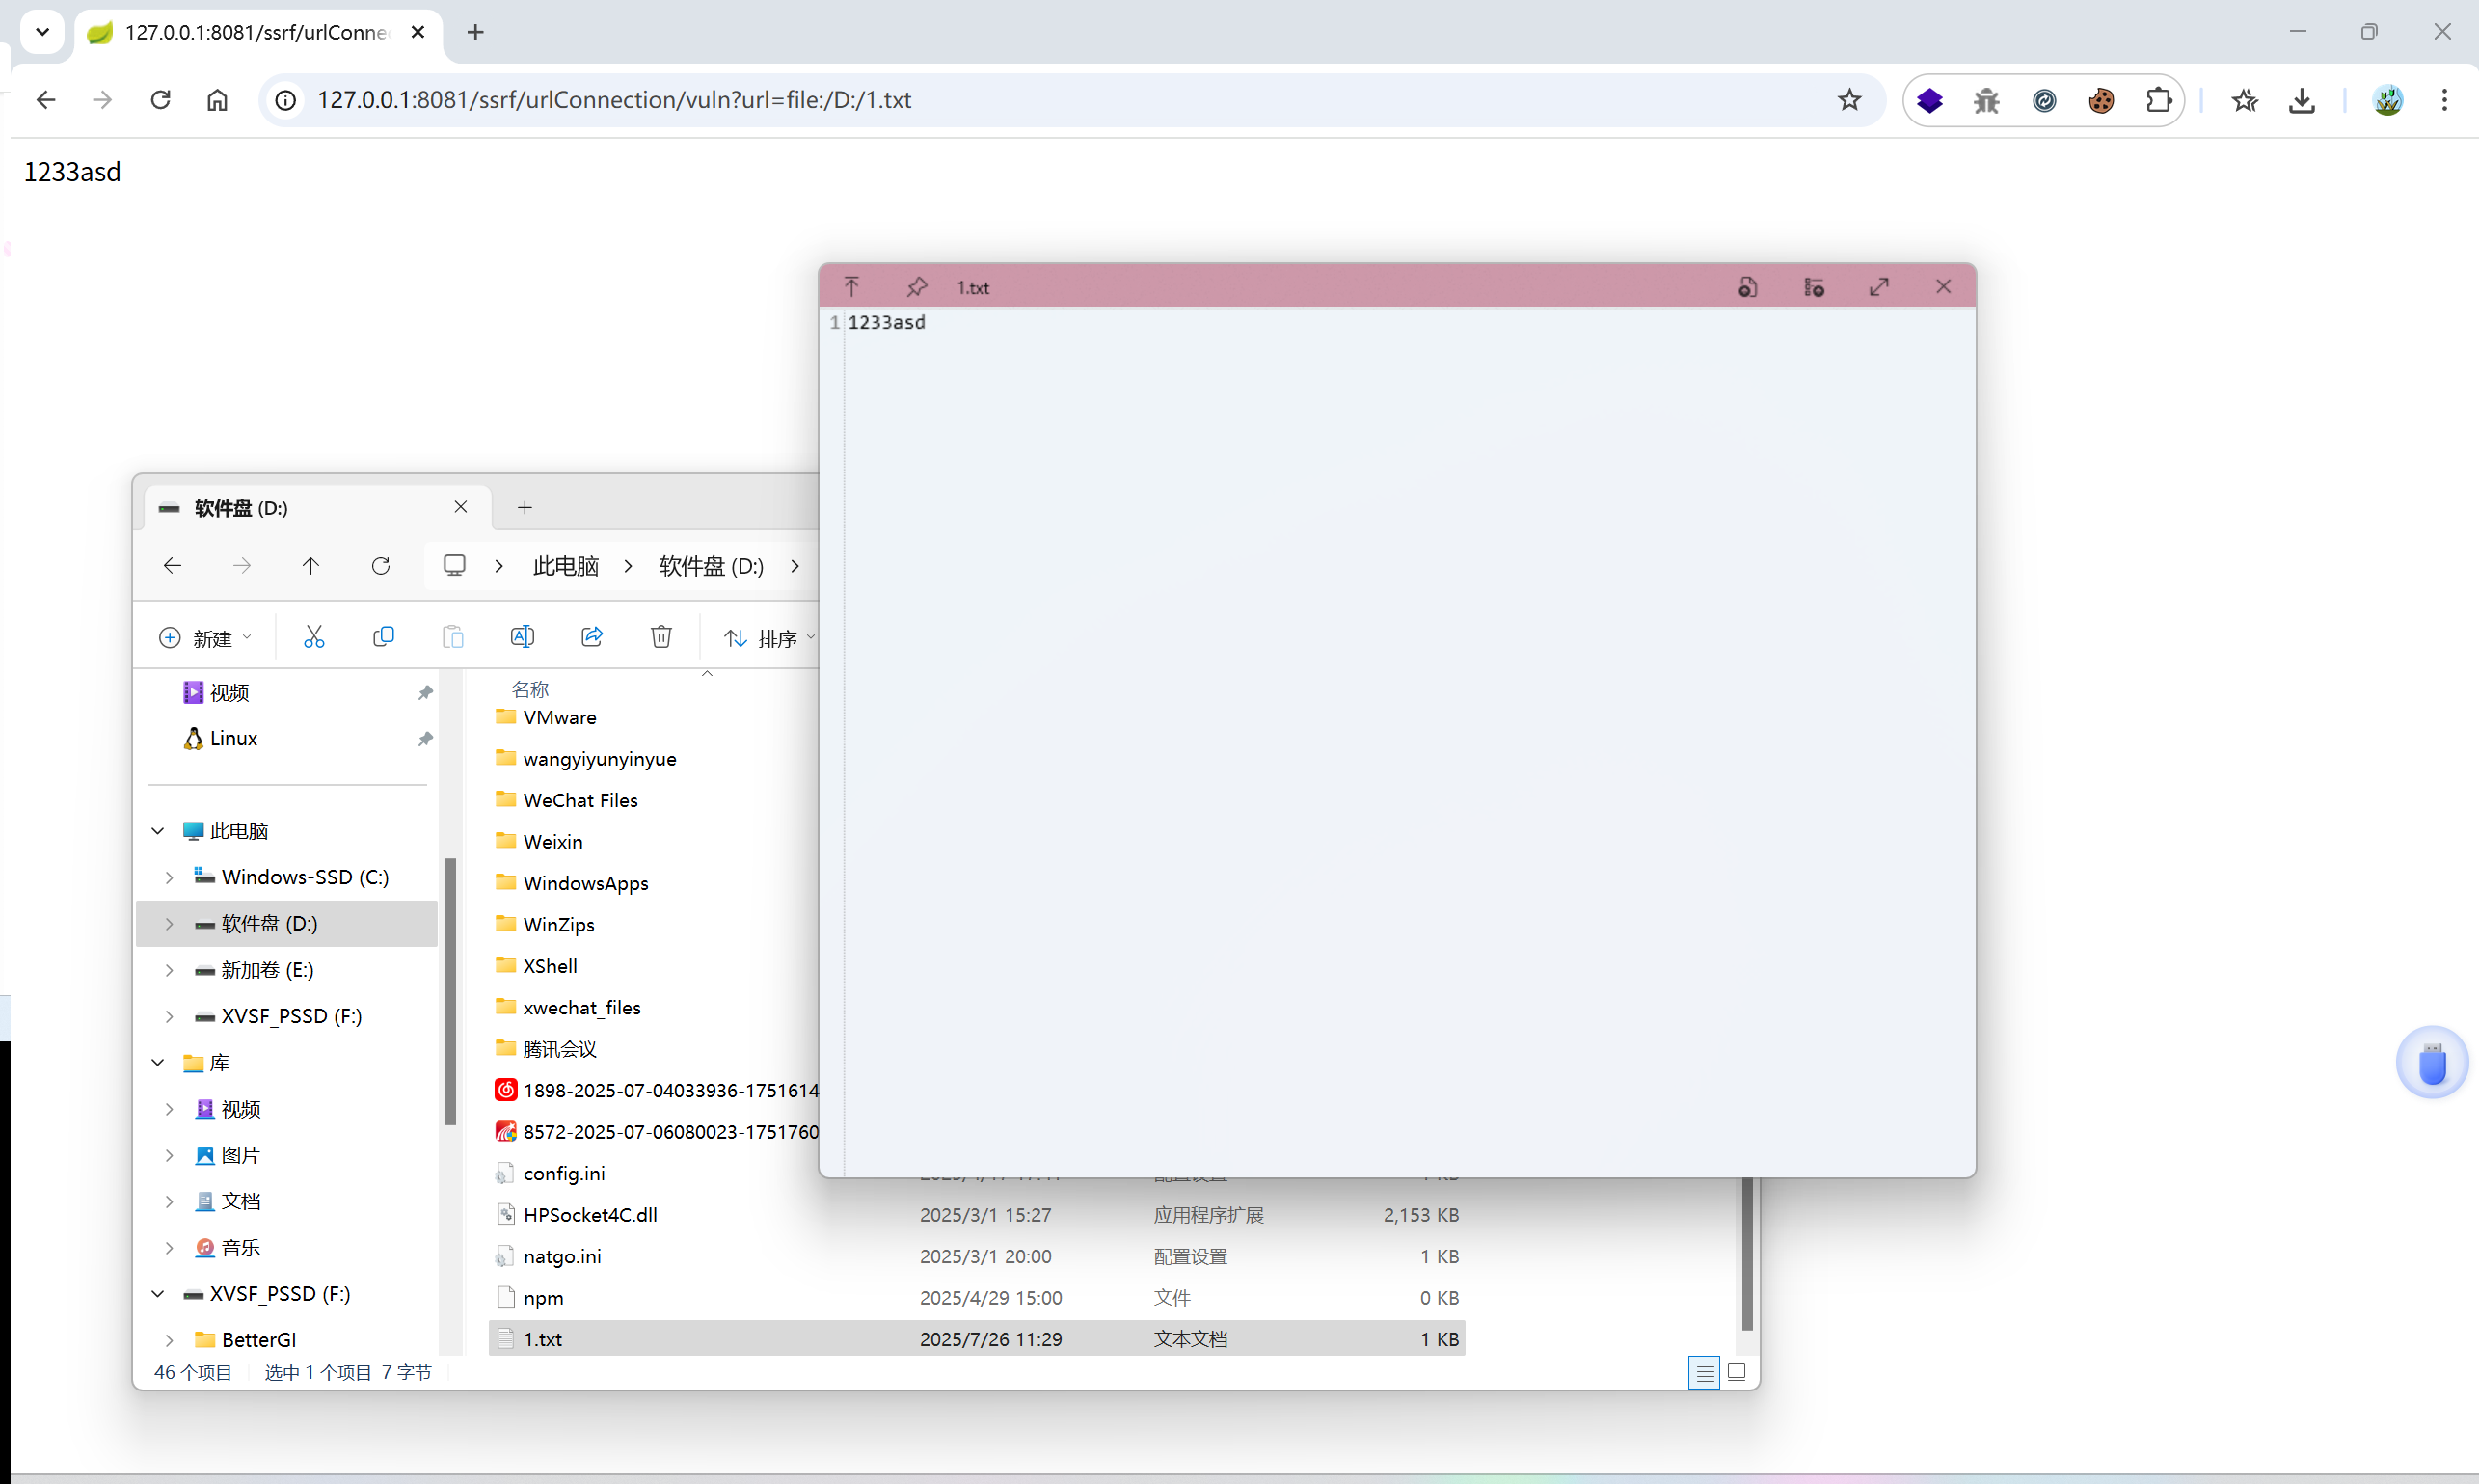The image size is (2479, 1484).
Task: Expand Windows-SSD (C:) tree node
Action: coord(169,877)
